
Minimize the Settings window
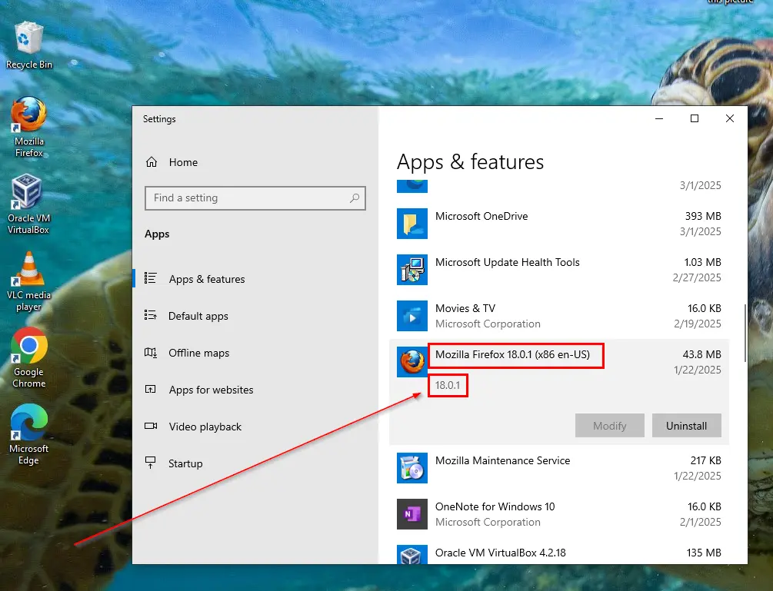click(659, 118)
